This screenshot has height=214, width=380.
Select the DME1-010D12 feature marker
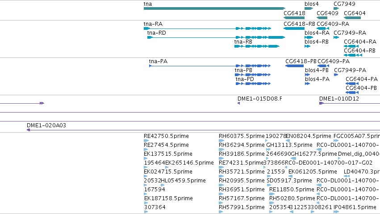tap(322, 103)
